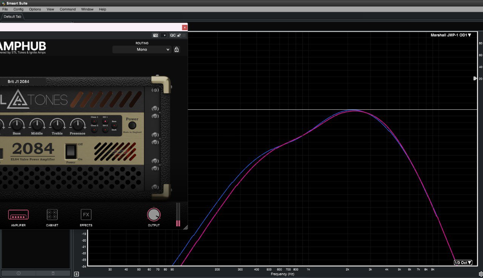Click the QC button in plugin header
The width and height of the screenshot is (483, 278).
tap(172, 35)
